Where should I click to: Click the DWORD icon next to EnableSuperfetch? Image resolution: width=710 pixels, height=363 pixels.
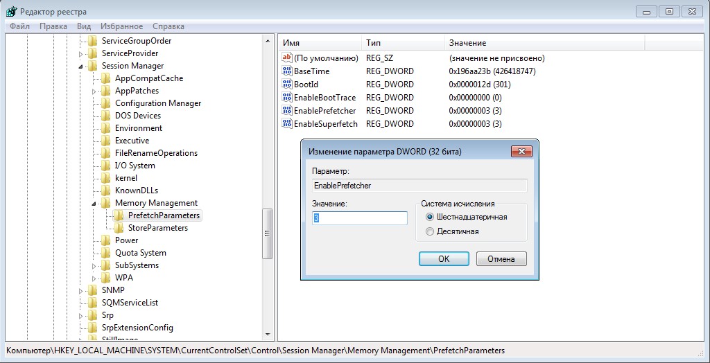tap(287, 123)
